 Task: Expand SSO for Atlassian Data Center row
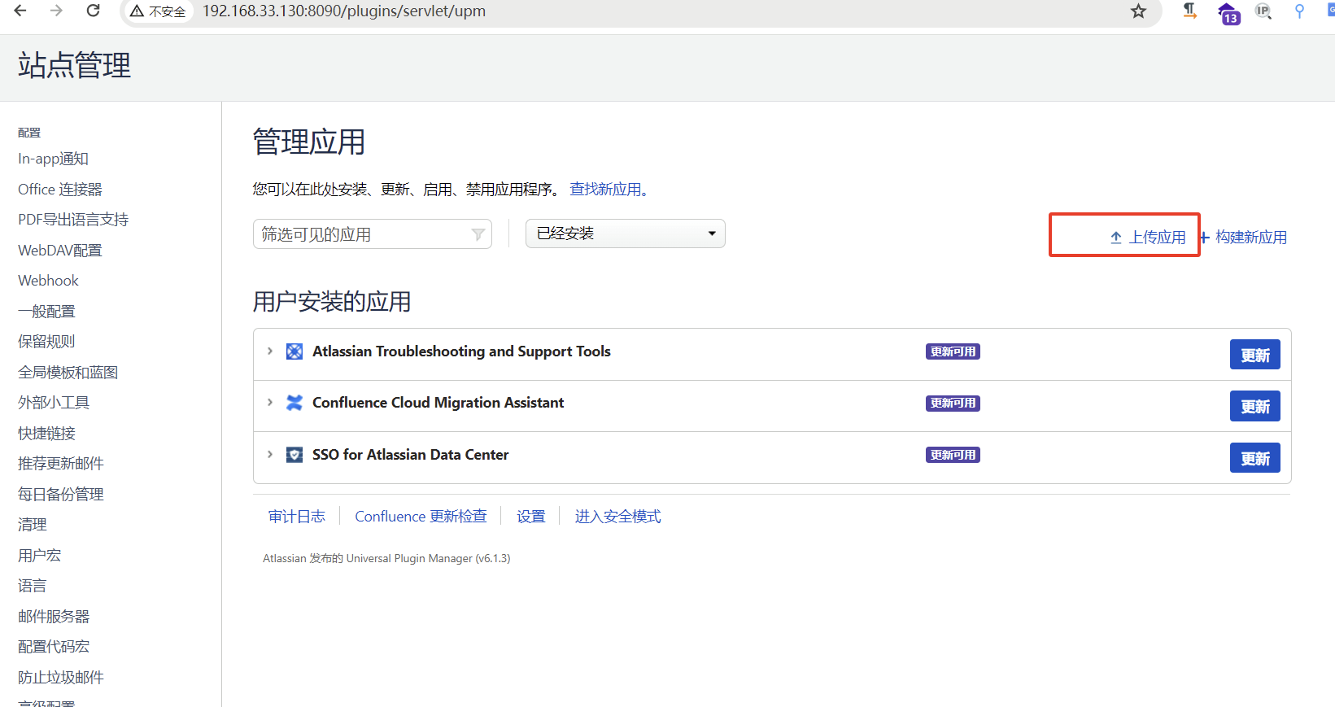[270, 455]
